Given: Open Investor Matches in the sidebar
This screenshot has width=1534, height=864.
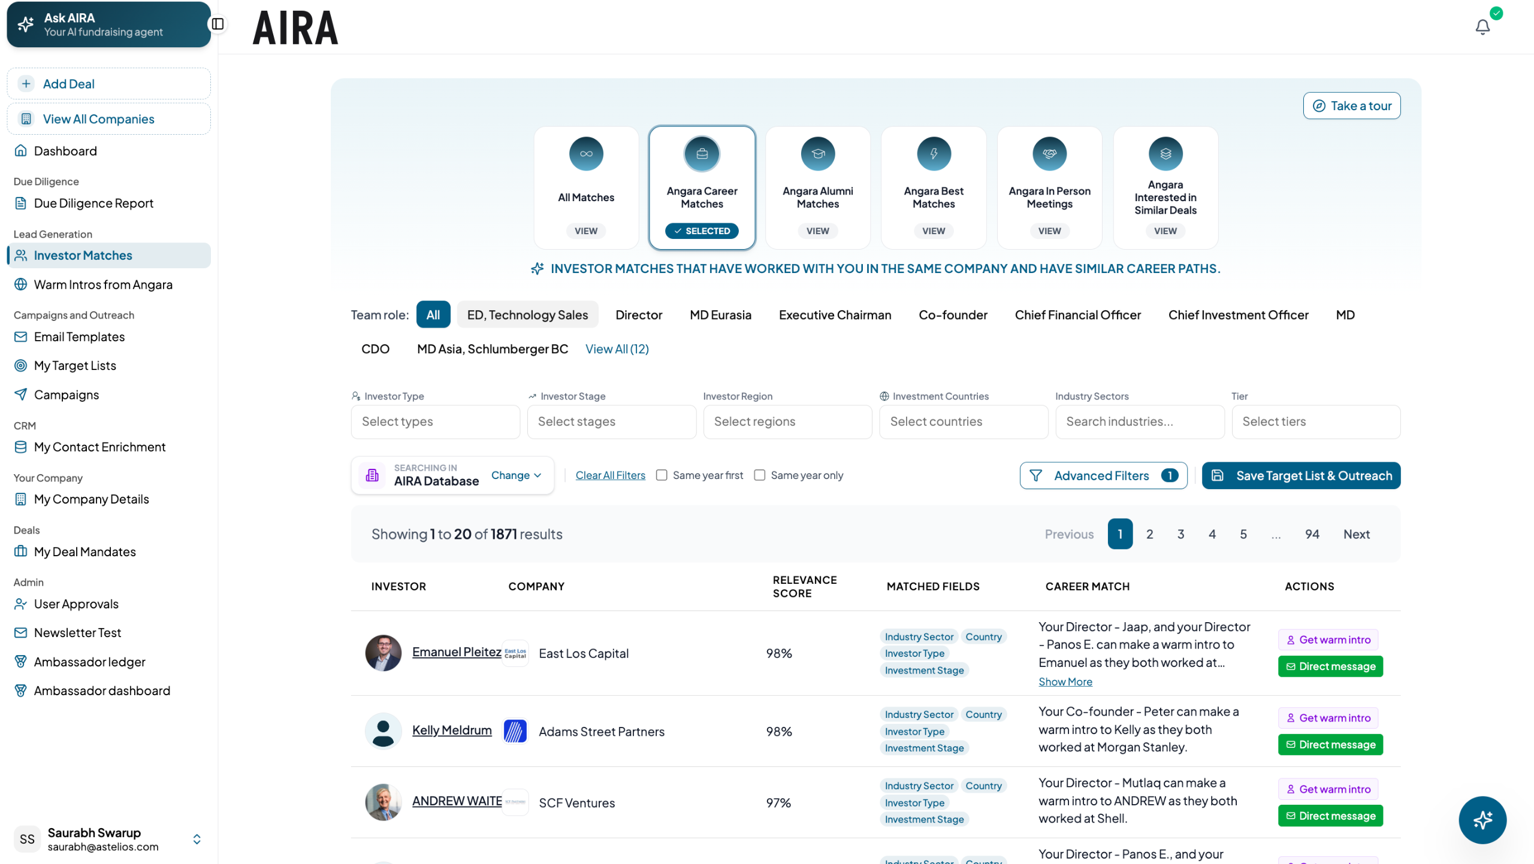Looking at the screenshot, I should (109, 255).
